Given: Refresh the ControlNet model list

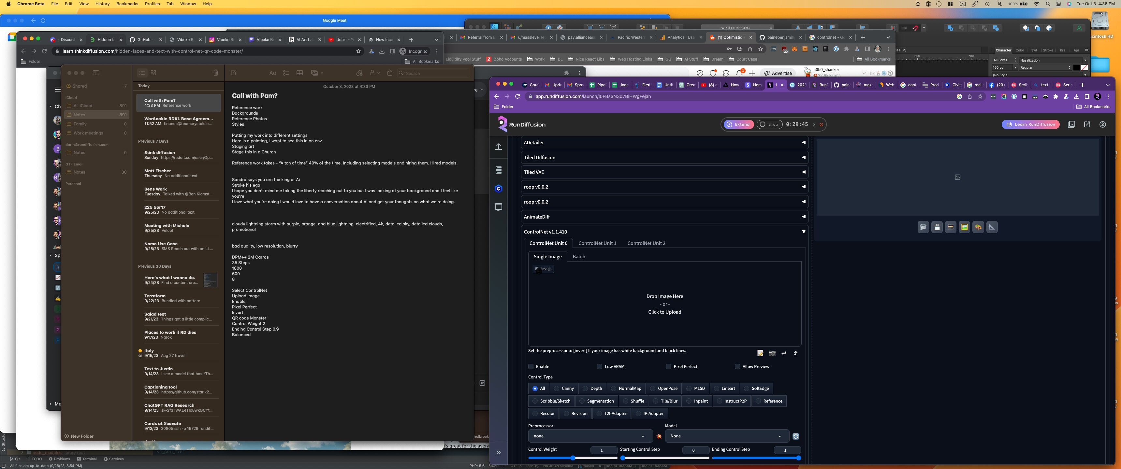Looking at the screenshot, I should tap(795, 436).
